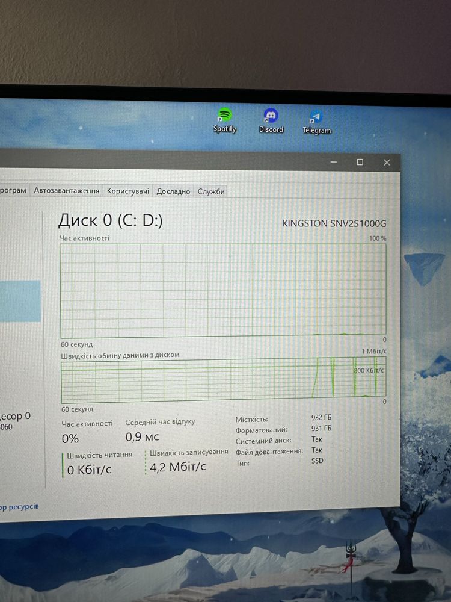Viewport: 451px width, 602px height.
Task: Open the Discord desktop shortcut
Action: point(271,121)
